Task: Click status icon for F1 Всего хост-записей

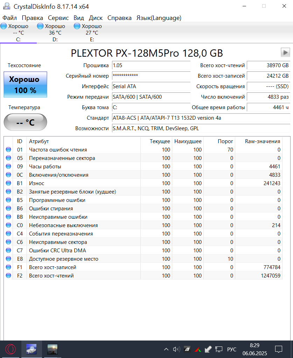Action: click(8, 267)
